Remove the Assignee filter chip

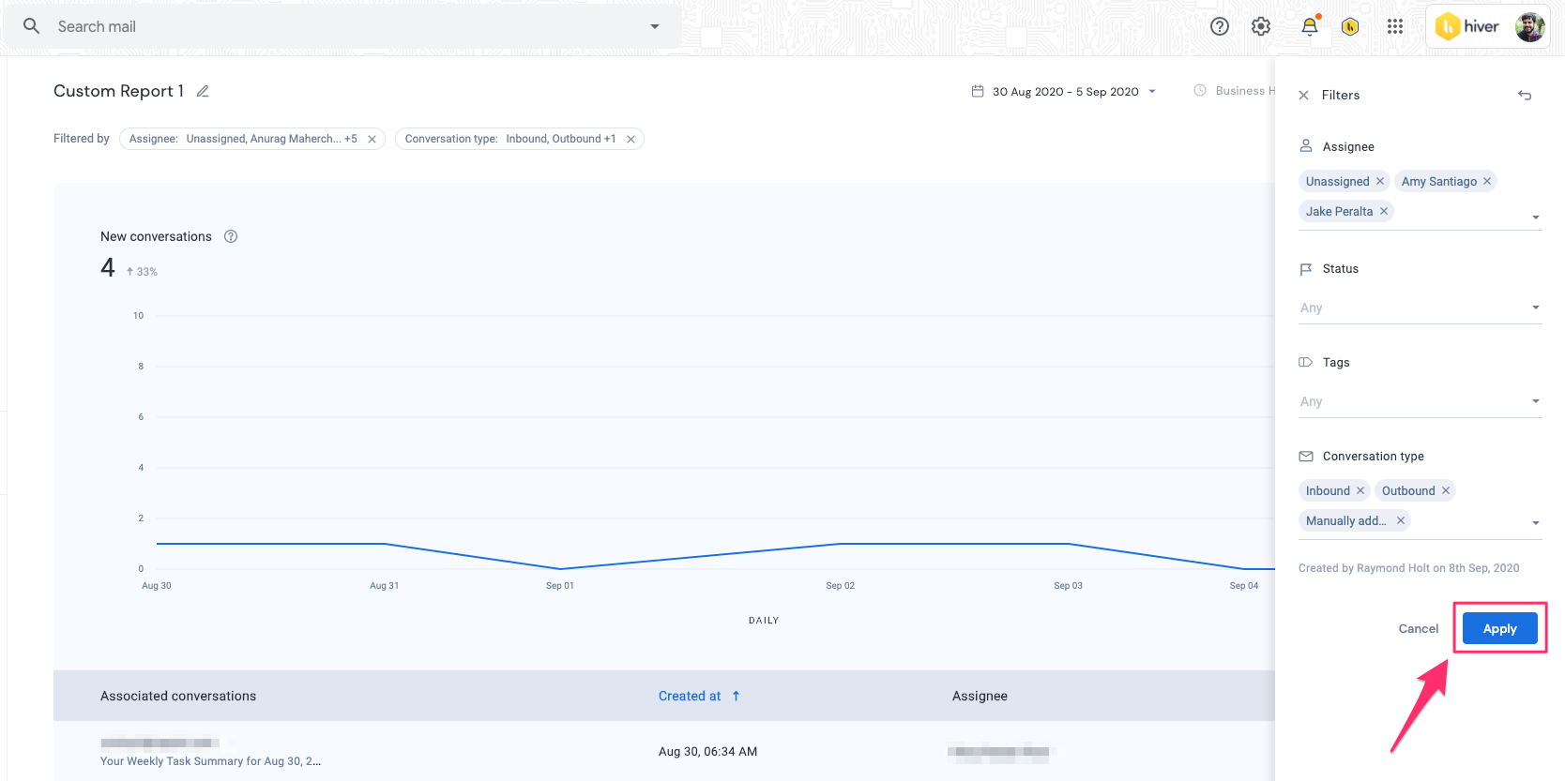click(x=372, y=139)
